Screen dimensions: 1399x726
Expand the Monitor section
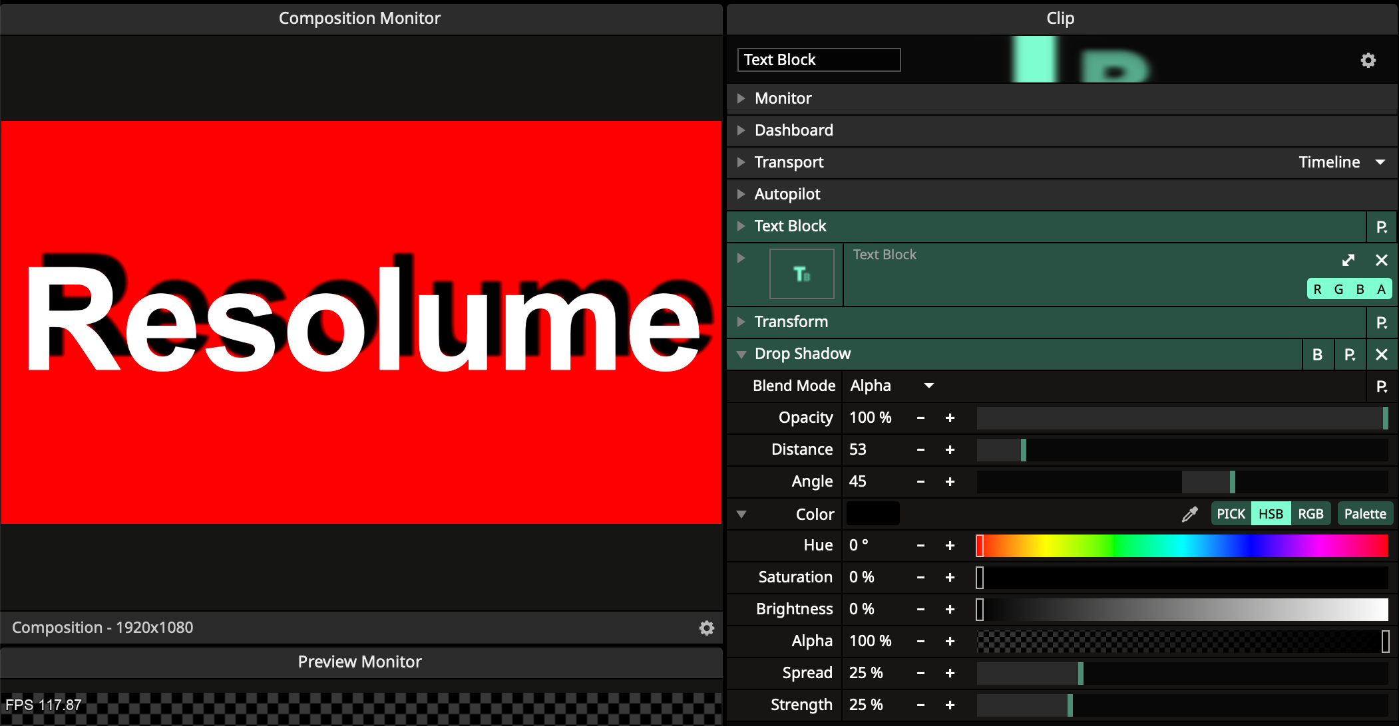741,98
